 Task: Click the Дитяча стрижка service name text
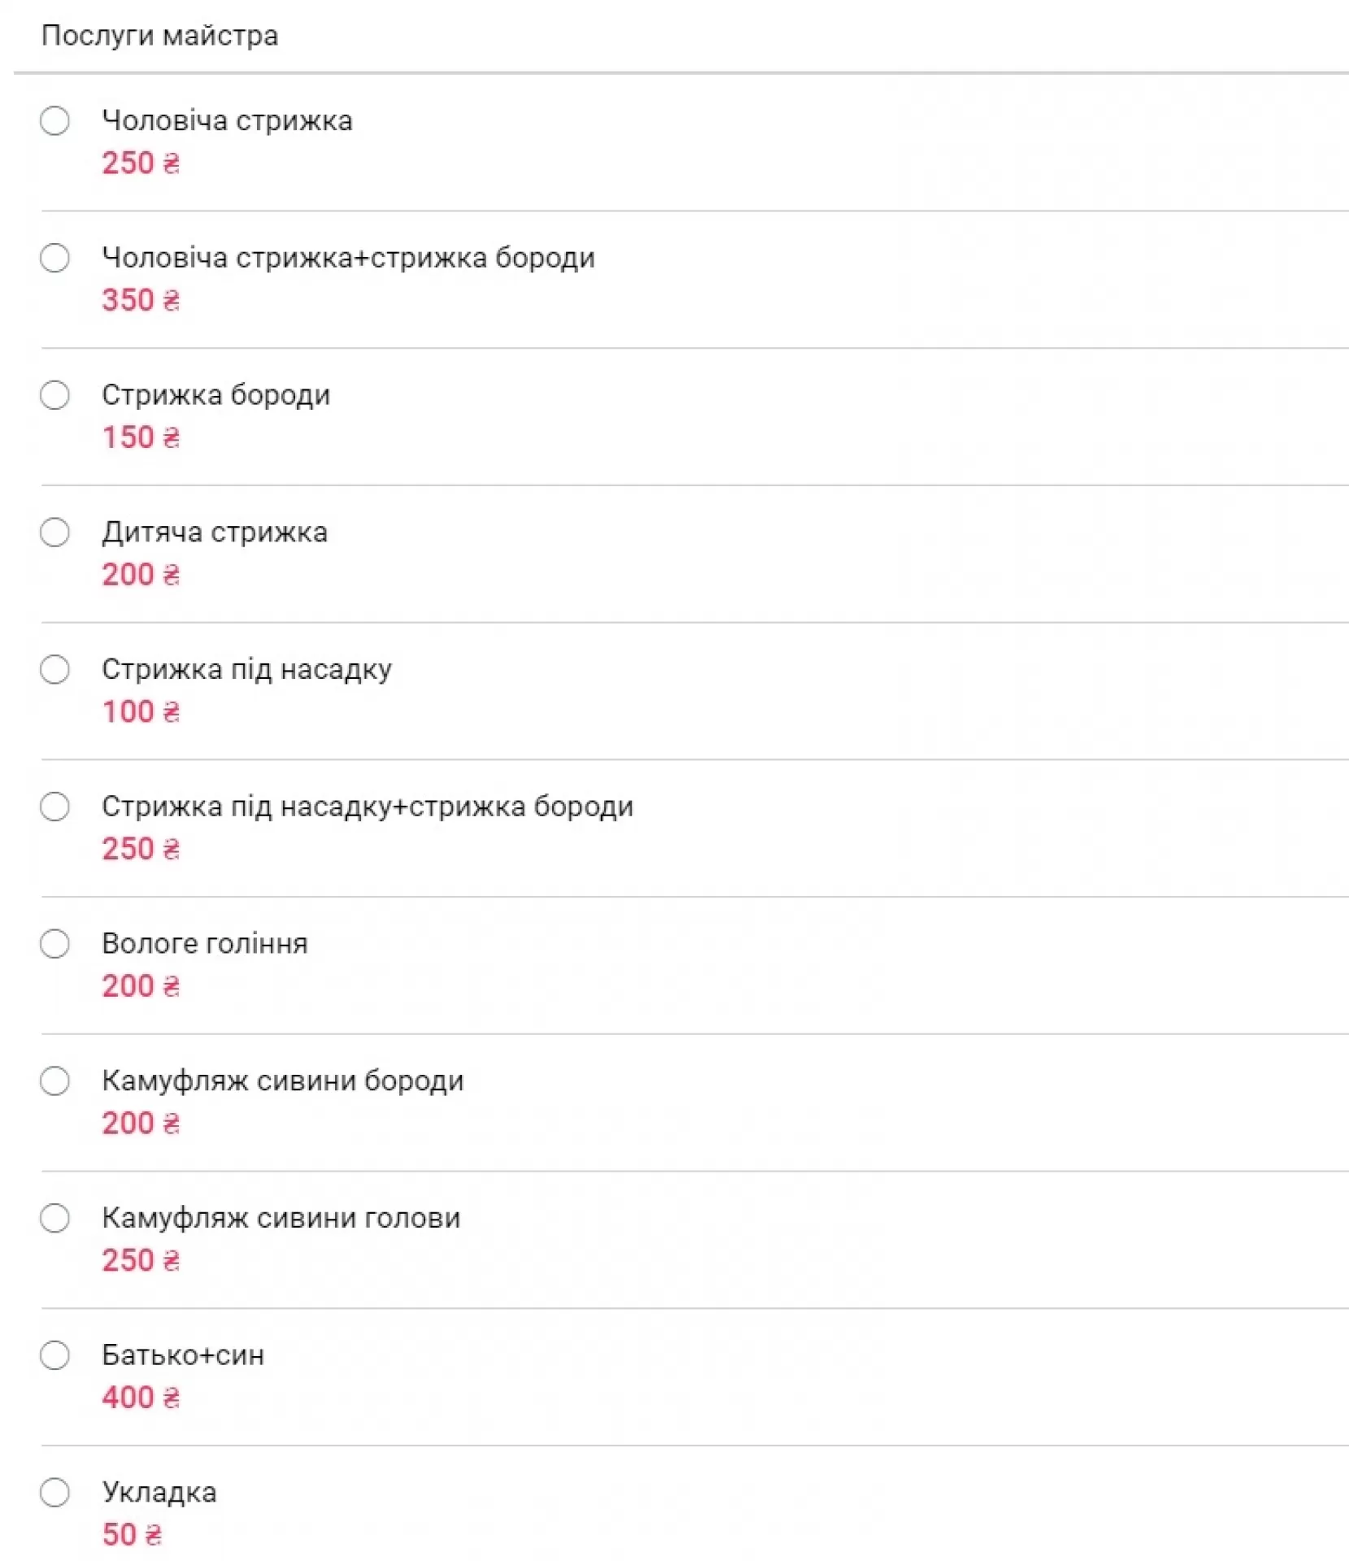[x=215, y=533]
